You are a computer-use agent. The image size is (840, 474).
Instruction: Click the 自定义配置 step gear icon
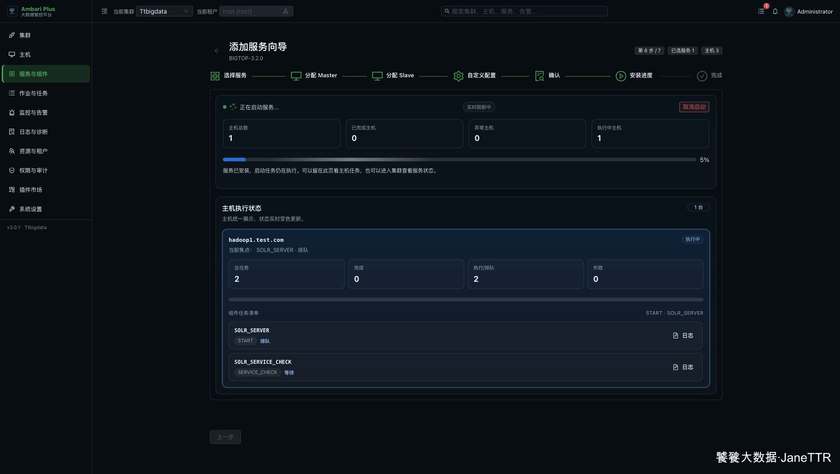tap(459, 76)
